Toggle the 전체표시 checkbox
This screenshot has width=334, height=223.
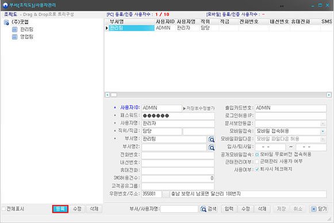point(3,209)
